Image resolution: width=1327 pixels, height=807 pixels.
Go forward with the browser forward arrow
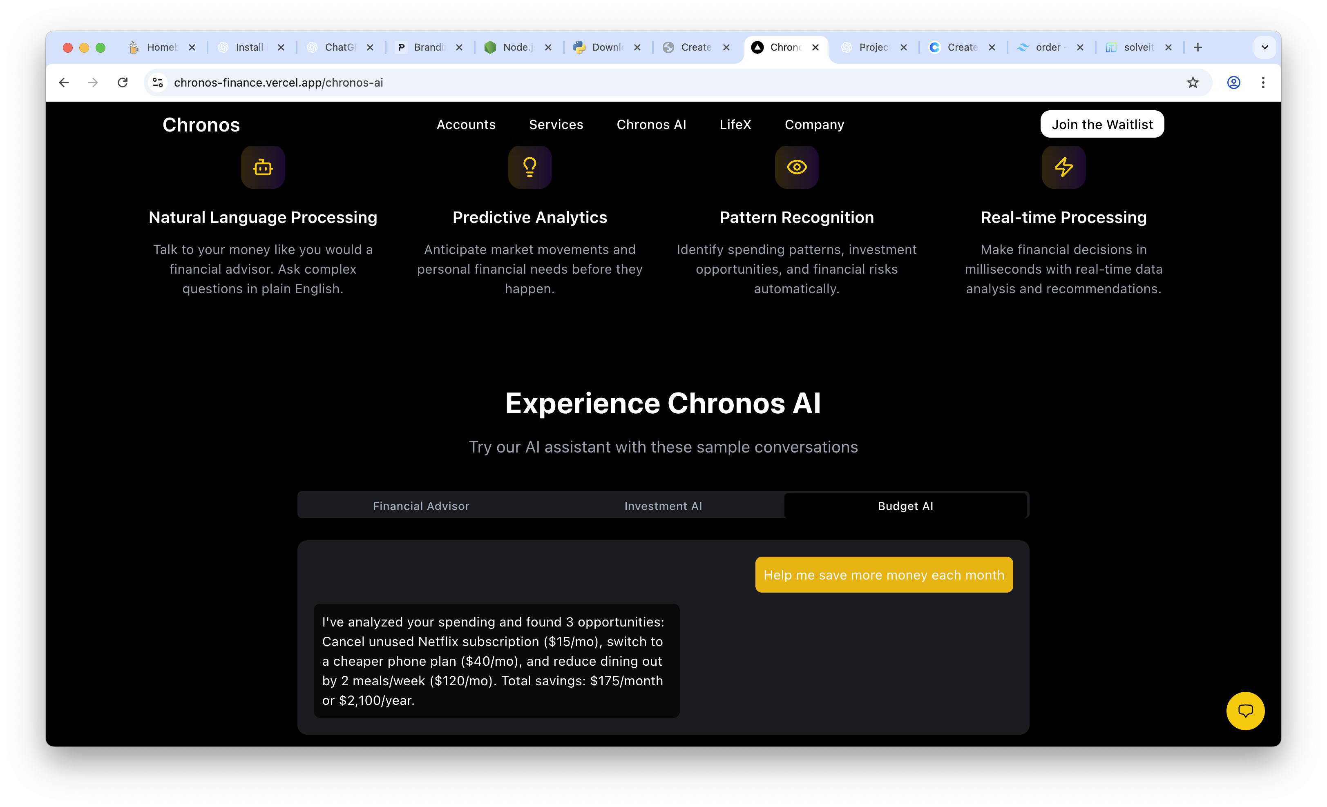point(93,82)
